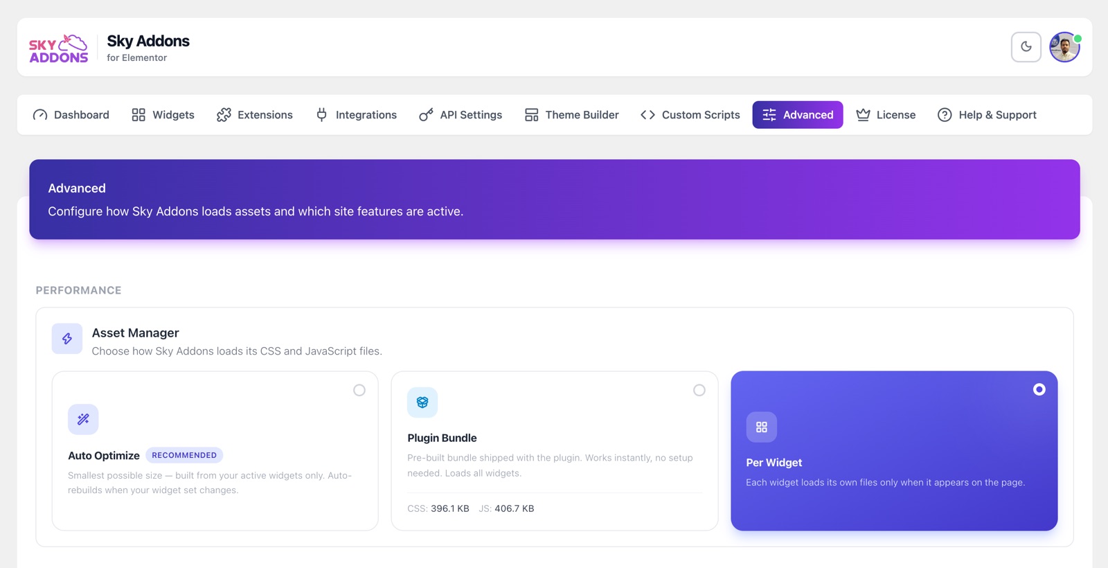Image resolution: width=1108 pixels, height=568 pixels.
Task: Open the Dashboard tab
Action: [71, 115]
